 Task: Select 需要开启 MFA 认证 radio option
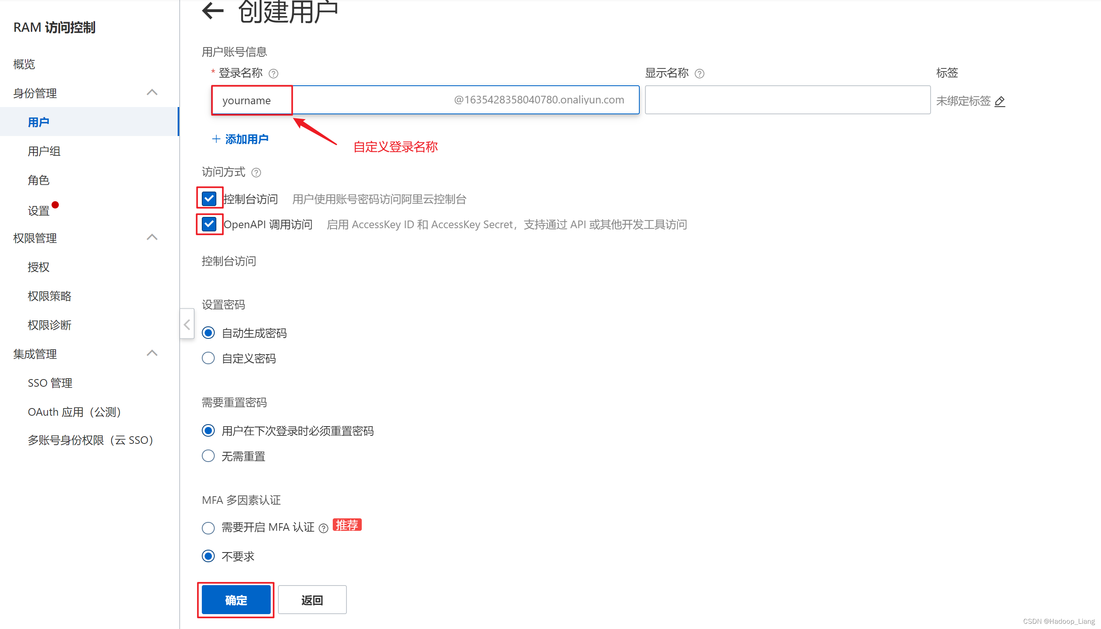click(x=208, y=528)
